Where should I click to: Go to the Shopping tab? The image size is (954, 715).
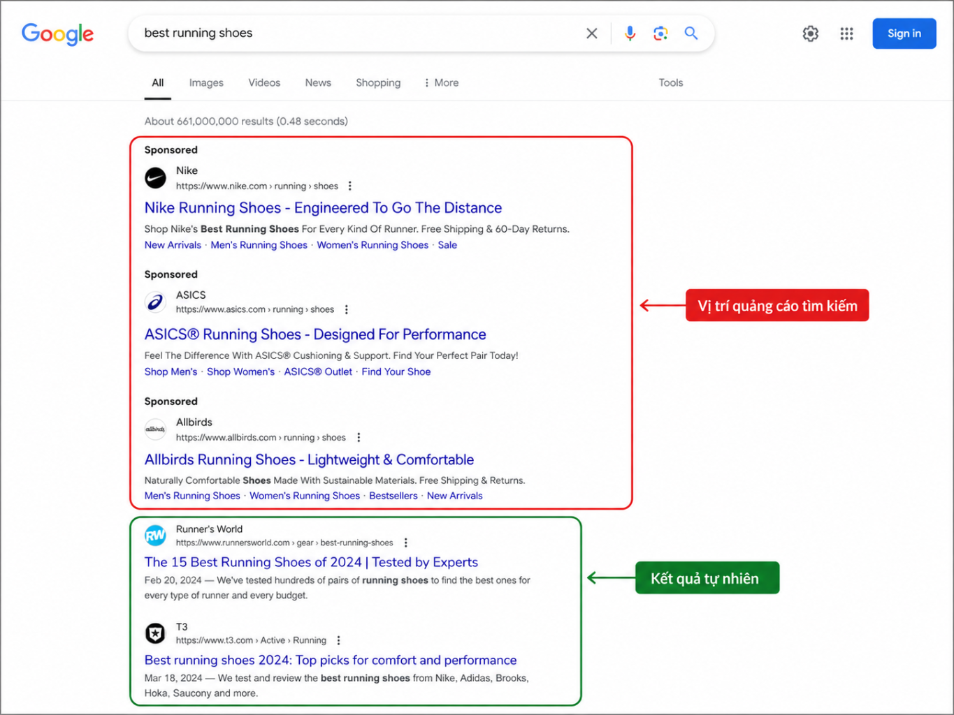[378, 82]
